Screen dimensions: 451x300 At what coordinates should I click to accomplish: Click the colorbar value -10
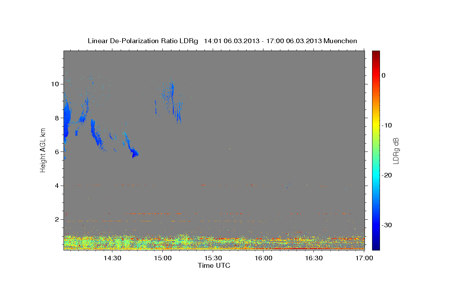point(387,125)
